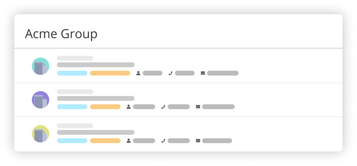357x166 pixels.
Task: Click the Acme Group heading
Action: point(61,34)
